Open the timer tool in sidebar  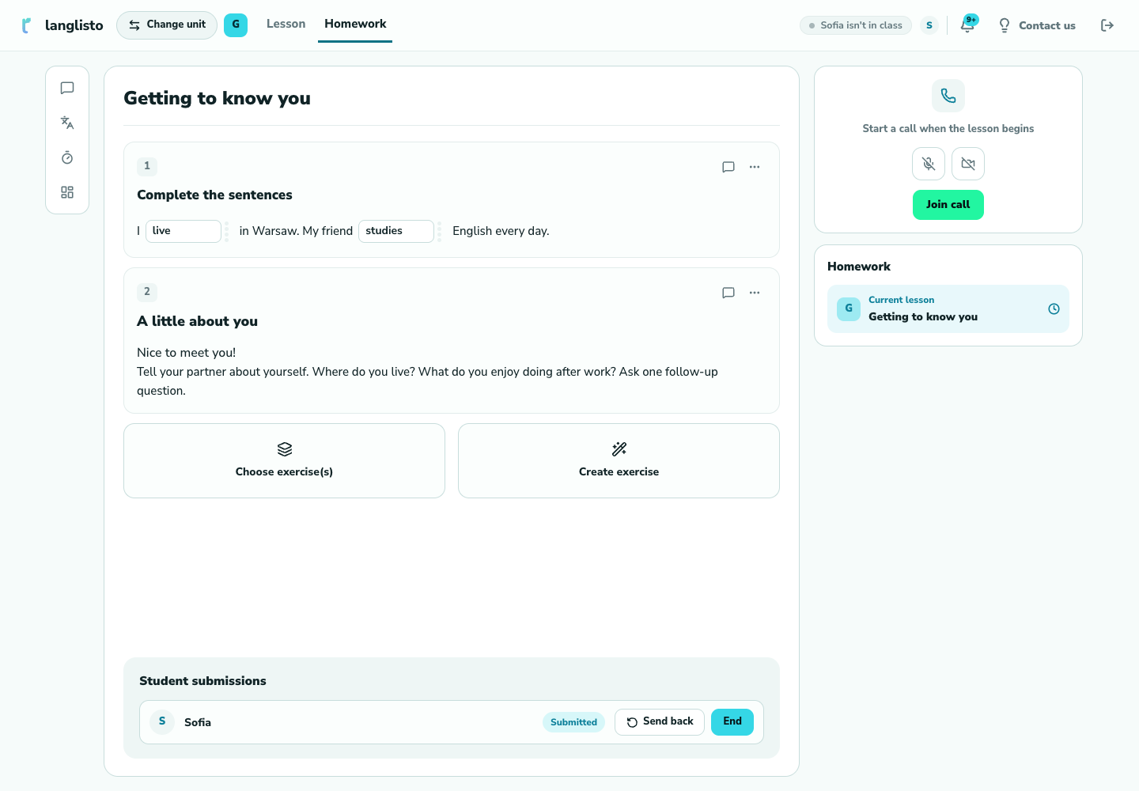pos(67,157)
